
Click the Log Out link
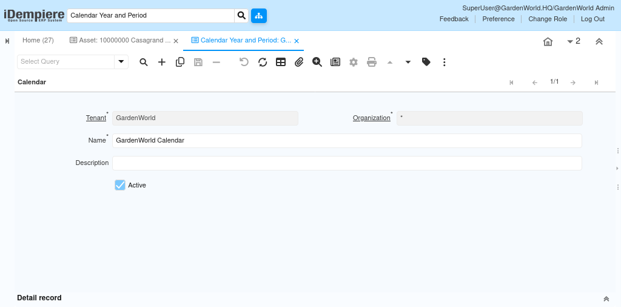tap(592, 19)
